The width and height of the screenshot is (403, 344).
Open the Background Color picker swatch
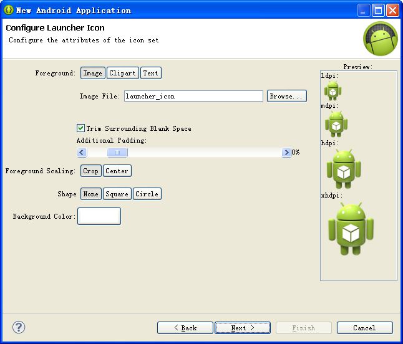point(99,216)
